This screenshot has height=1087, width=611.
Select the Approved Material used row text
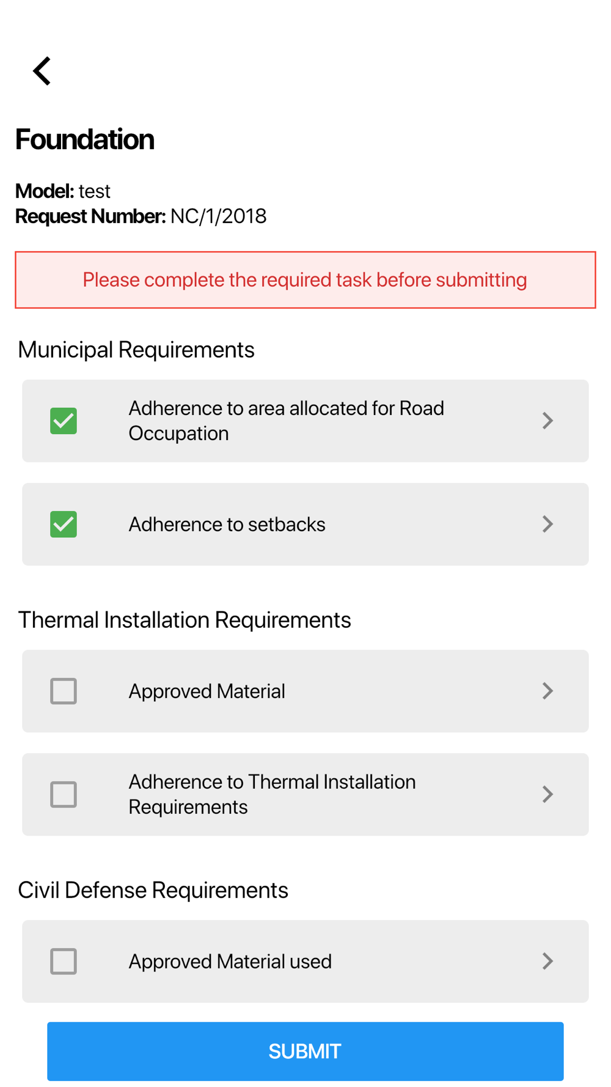(230, 962)
